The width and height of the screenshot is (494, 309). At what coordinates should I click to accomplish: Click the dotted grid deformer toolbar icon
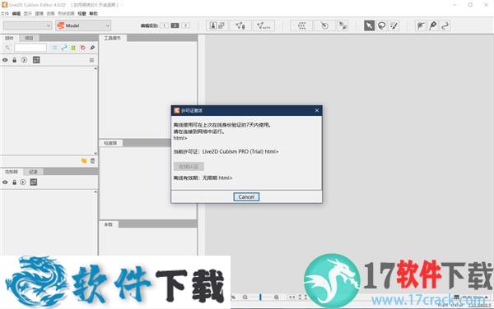302,25
